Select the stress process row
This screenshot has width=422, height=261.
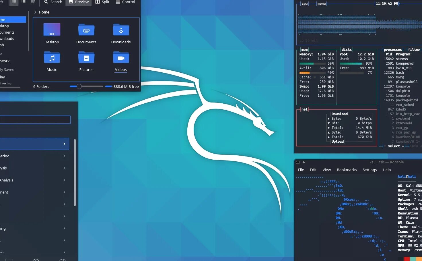tap(402, 59)
